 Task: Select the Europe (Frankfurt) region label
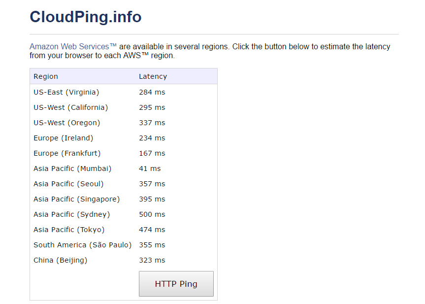(x=67, y=153)
